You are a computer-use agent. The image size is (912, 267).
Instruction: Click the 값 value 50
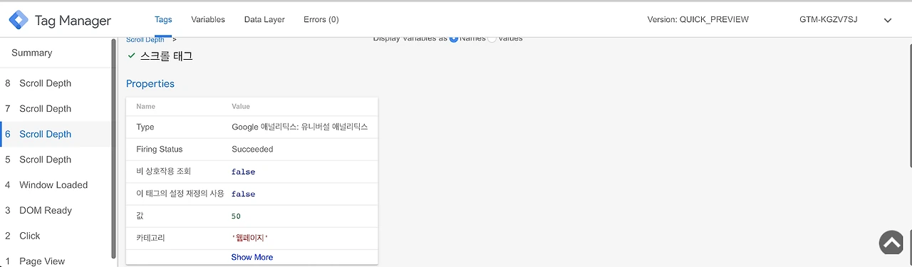(x=237, y=216)
